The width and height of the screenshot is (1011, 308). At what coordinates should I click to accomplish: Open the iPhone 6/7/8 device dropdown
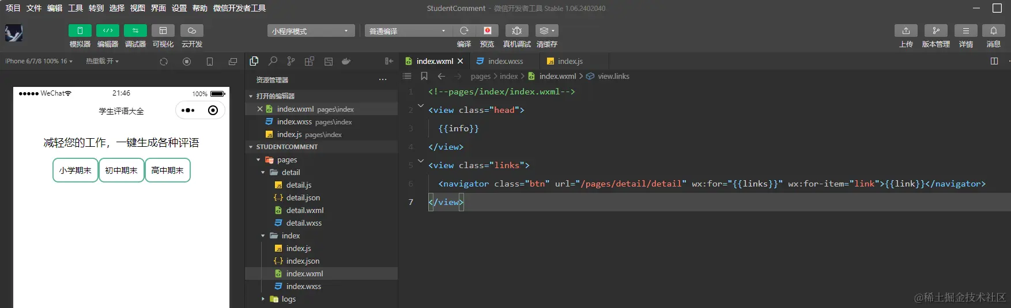pyautogui.click(x=39, y=61)
